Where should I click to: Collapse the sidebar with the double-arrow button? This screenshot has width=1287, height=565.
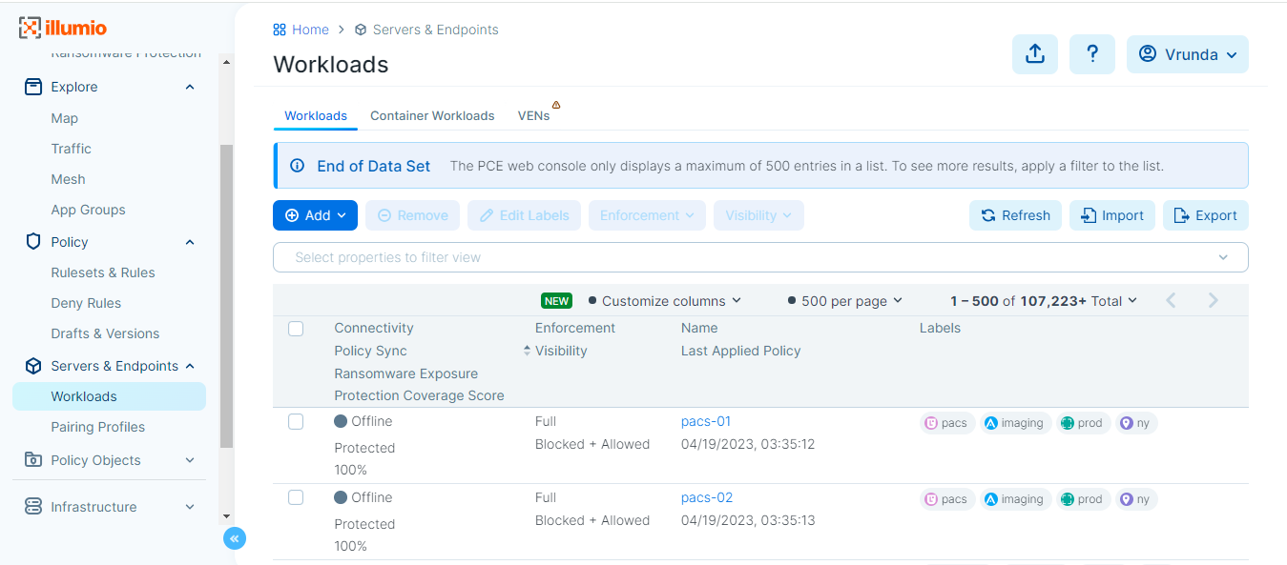[235, 538]
